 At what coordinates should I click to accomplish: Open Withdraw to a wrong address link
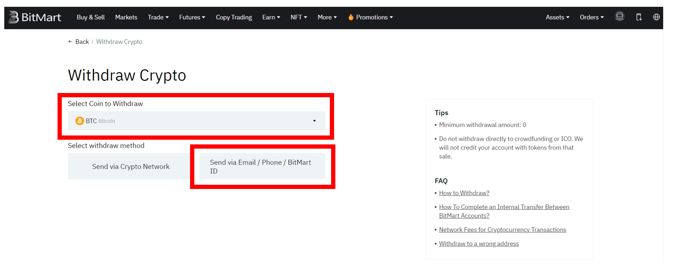(479, 244)
